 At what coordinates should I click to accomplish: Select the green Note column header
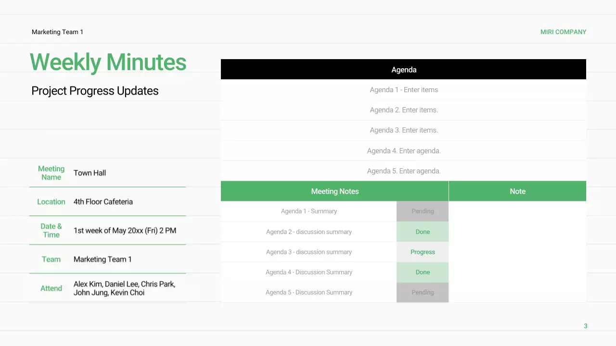click(x=517, y=191)
